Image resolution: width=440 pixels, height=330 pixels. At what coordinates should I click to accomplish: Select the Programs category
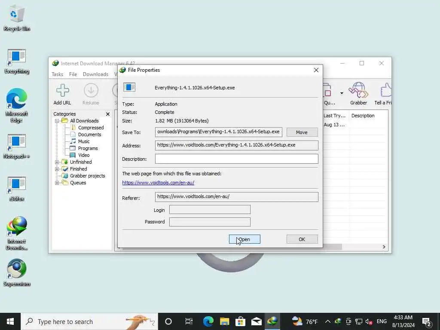point(88,148)
